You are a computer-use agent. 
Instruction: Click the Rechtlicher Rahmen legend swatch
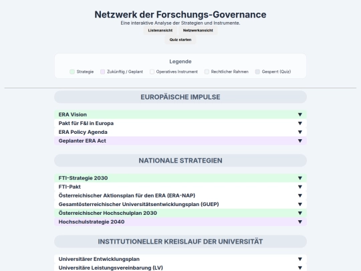[207, 72]
